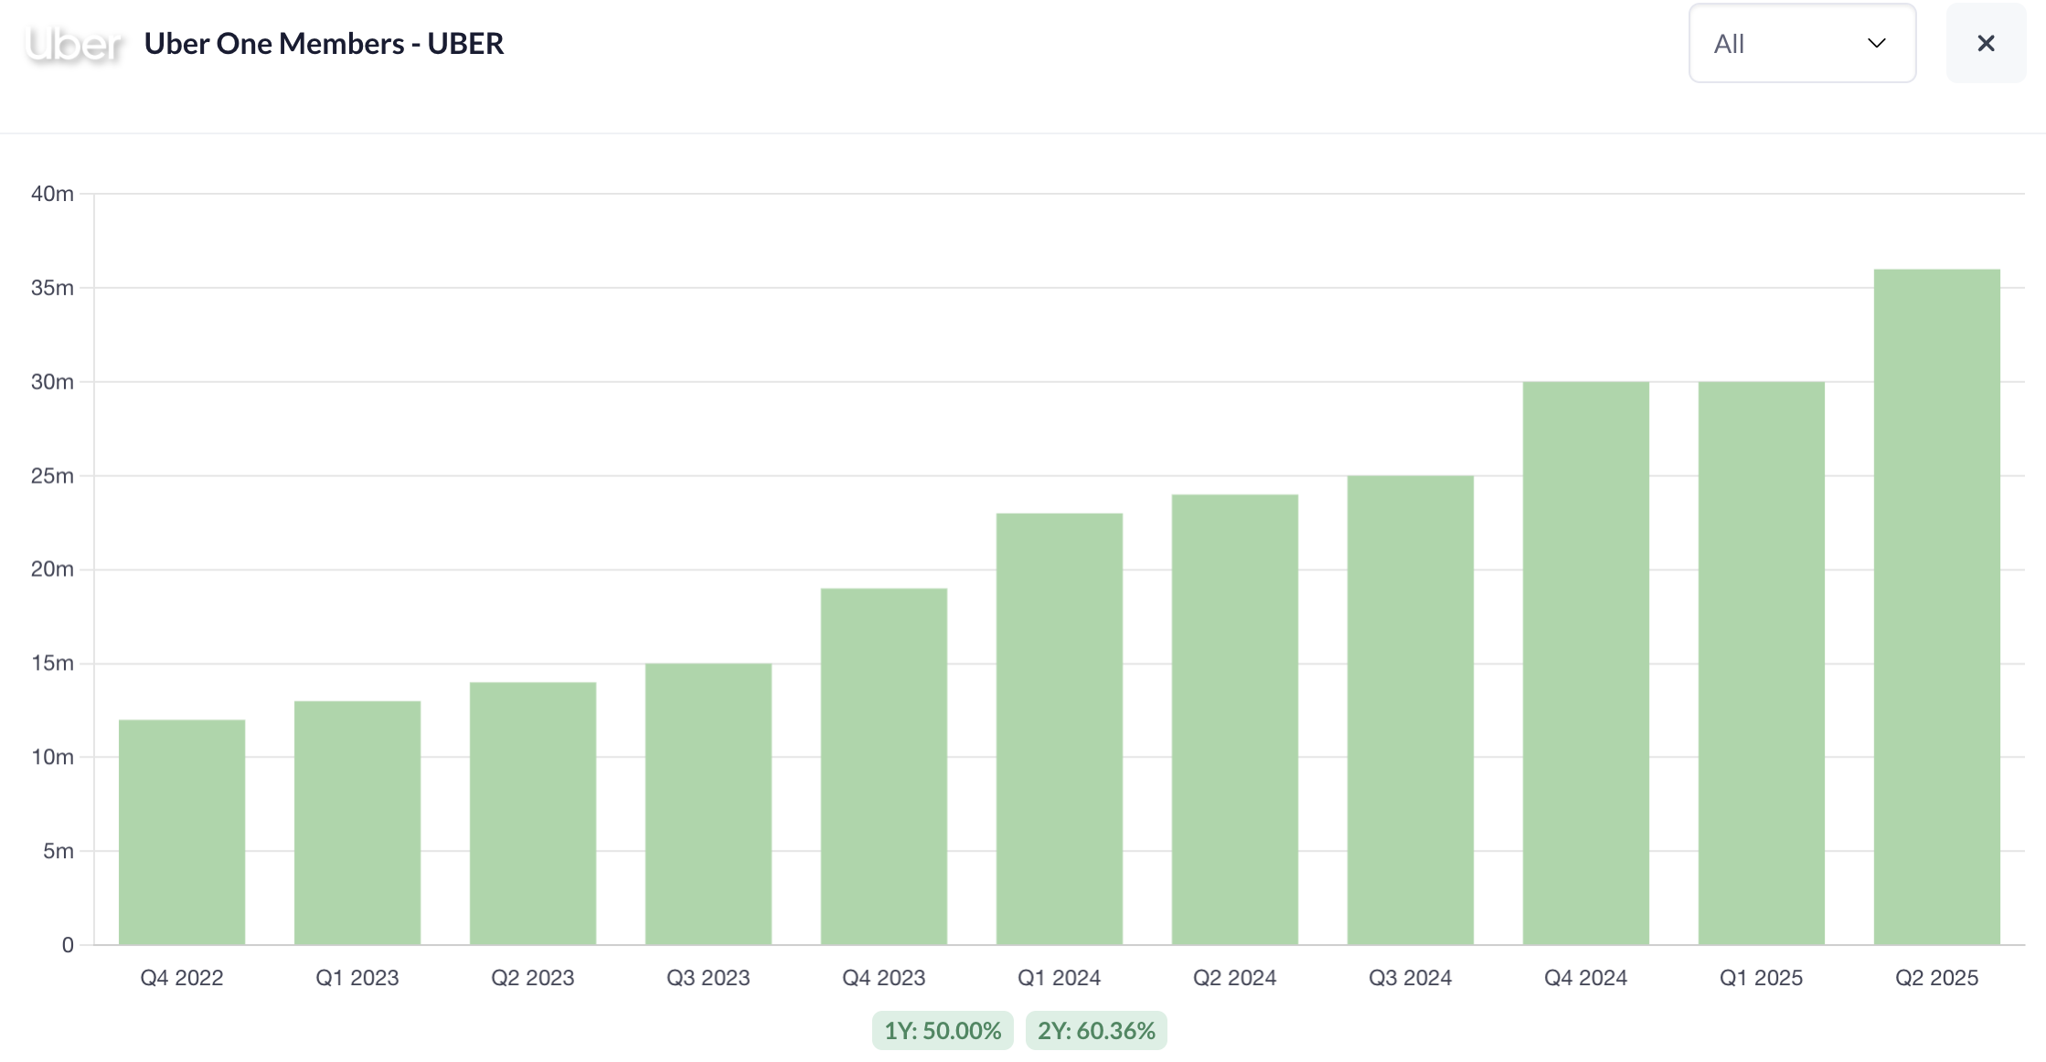Image resolution: width=2046 pixels, height=1062 pixels.
Task: Click the Q2 2025 axis label
Action: [x=1936, y=978]
